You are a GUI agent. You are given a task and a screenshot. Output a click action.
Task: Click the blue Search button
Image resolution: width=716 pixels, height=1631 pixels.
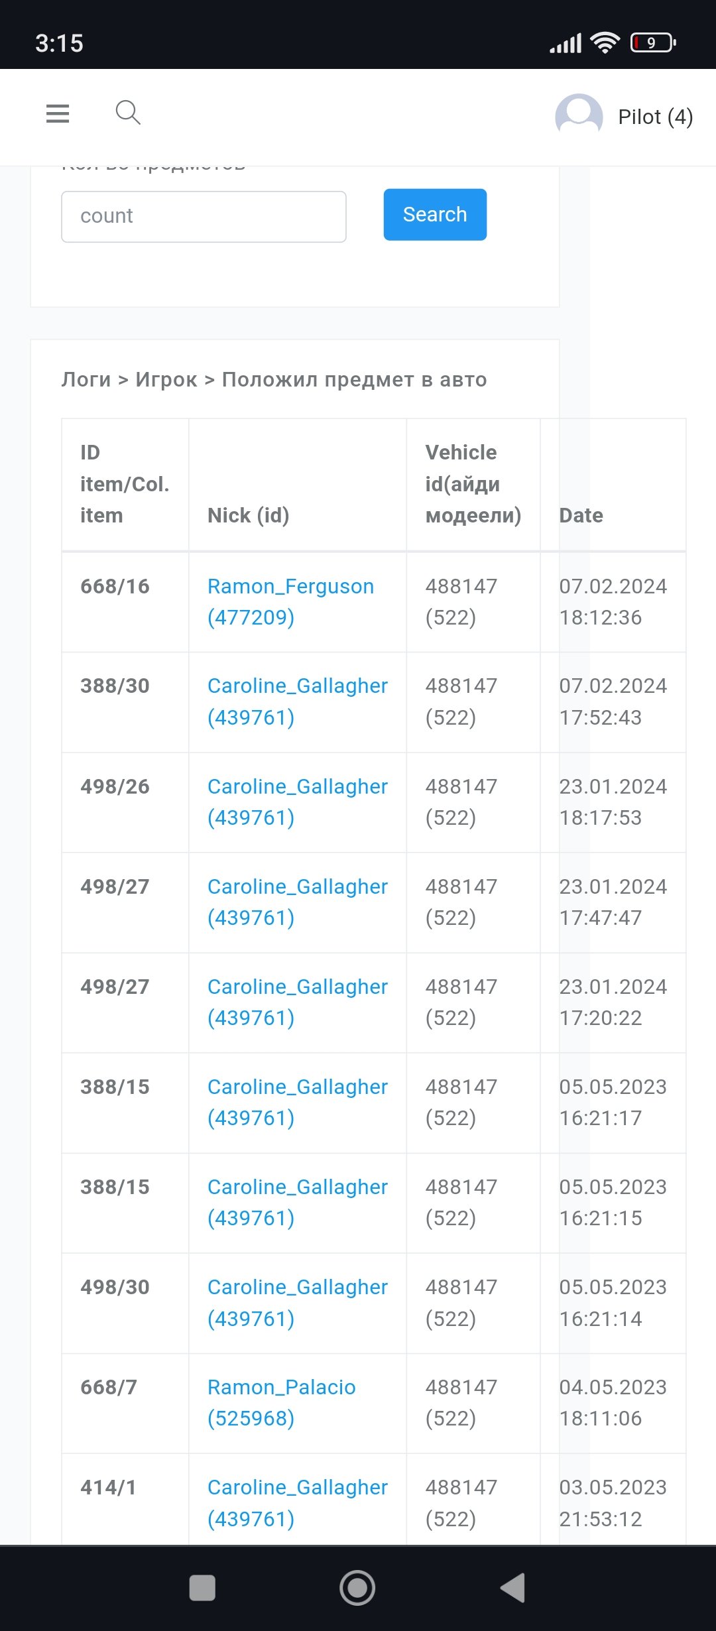(435, 215)
